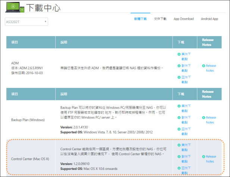Click the green download center logo icon
Screen dimensions: 230x177
click(x=14, y=7)
